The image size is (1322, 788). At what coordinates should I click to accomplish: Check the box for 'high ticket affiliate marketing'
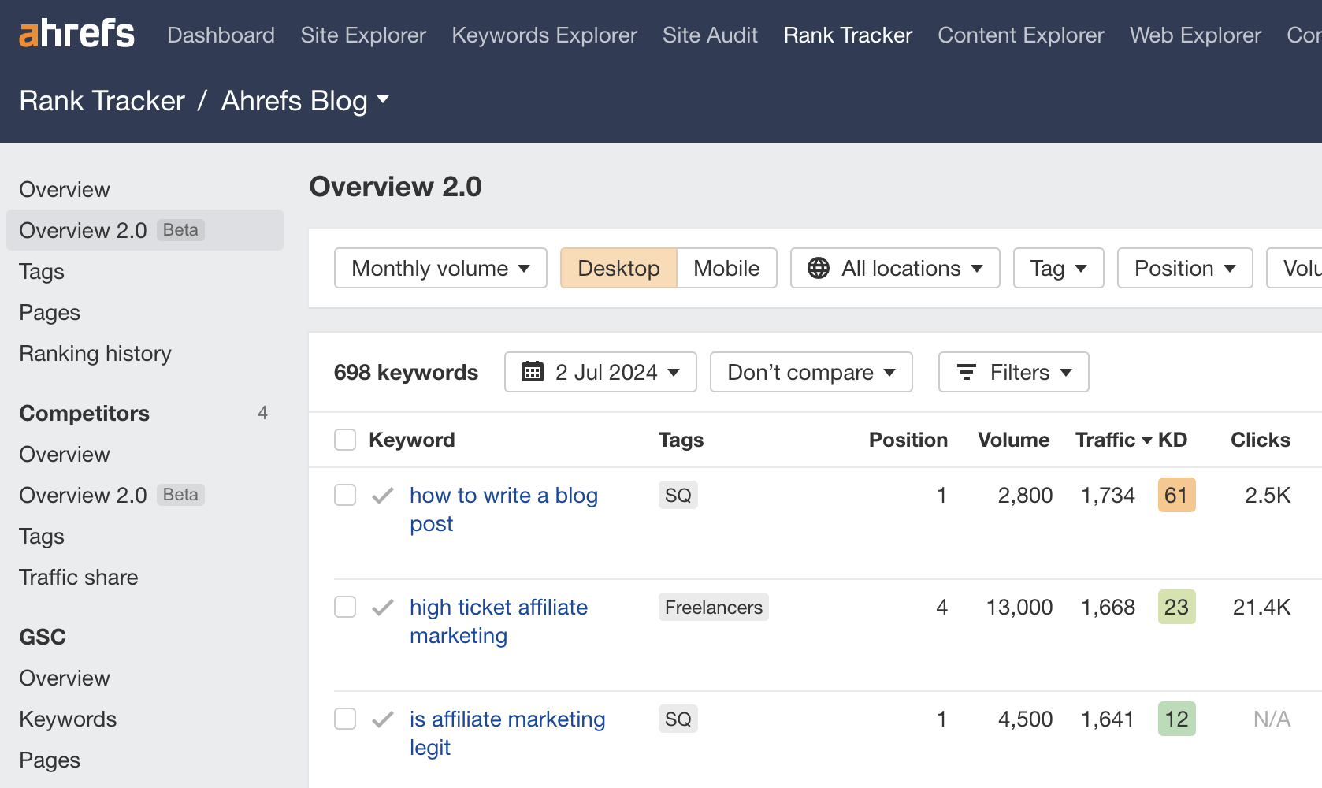[344, 608]
